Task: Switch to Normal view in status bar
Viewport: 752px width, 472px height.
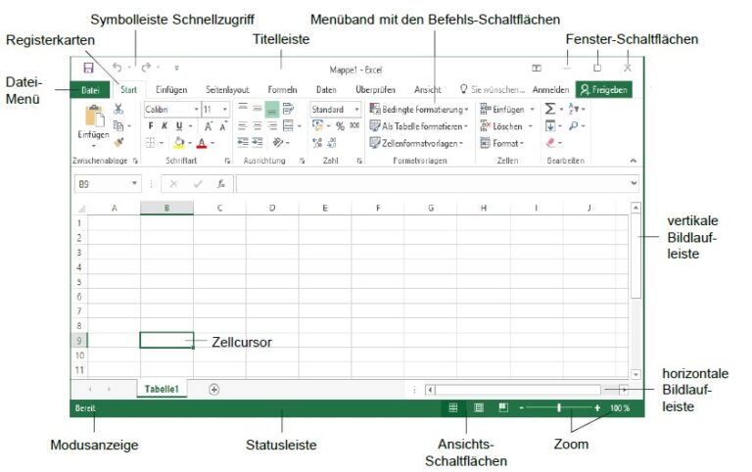Action: pyautogui.click(x=452, y=408)
